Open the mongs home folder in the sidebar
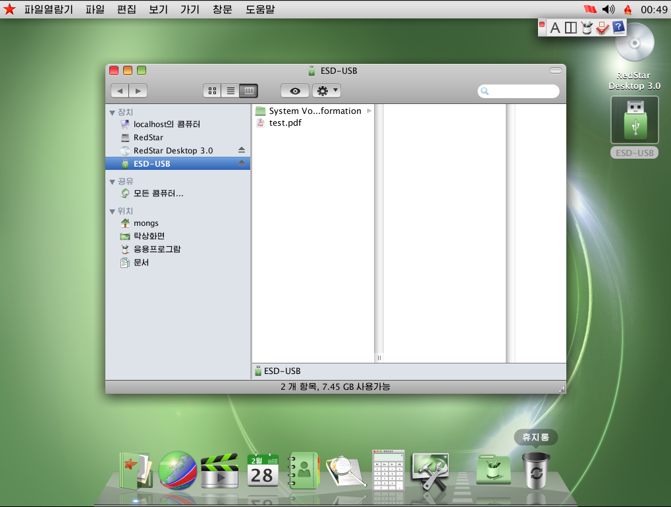 pyautogui.click(x=178, y=223)
